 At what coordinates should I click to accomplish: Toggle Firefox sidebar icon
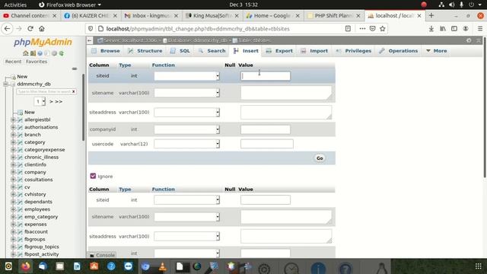click(454, 29)
